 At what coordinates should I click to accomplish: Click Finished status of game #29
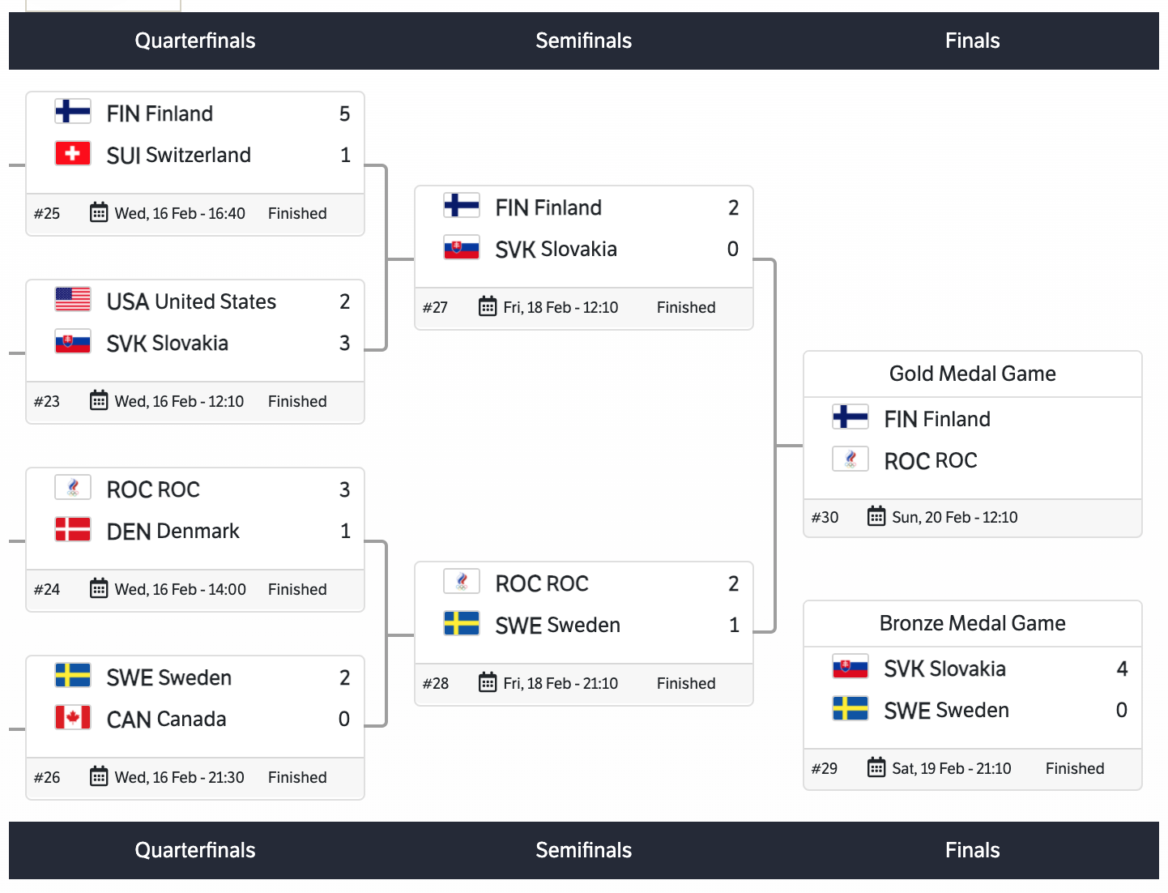coord(1075,768)
